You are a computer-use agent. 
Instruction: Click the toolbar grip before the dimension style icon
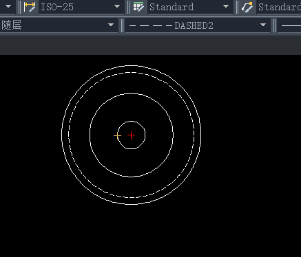click(19, 7)
